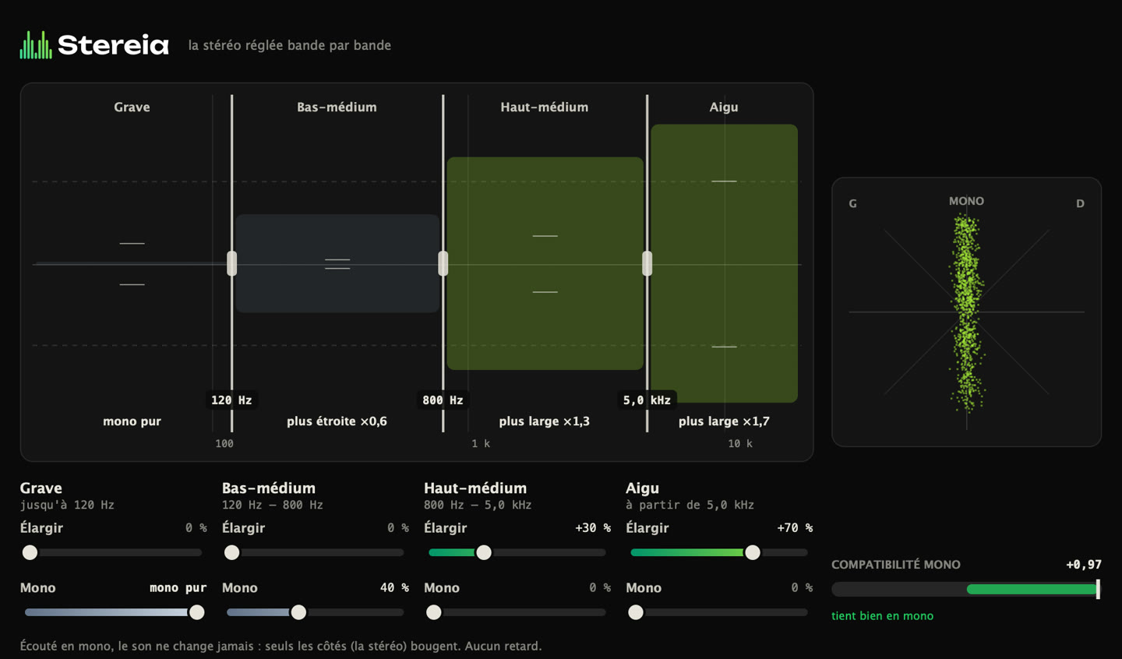
Task: Click the Haut-médium Mono slider knob
Action: click(434, 612)
